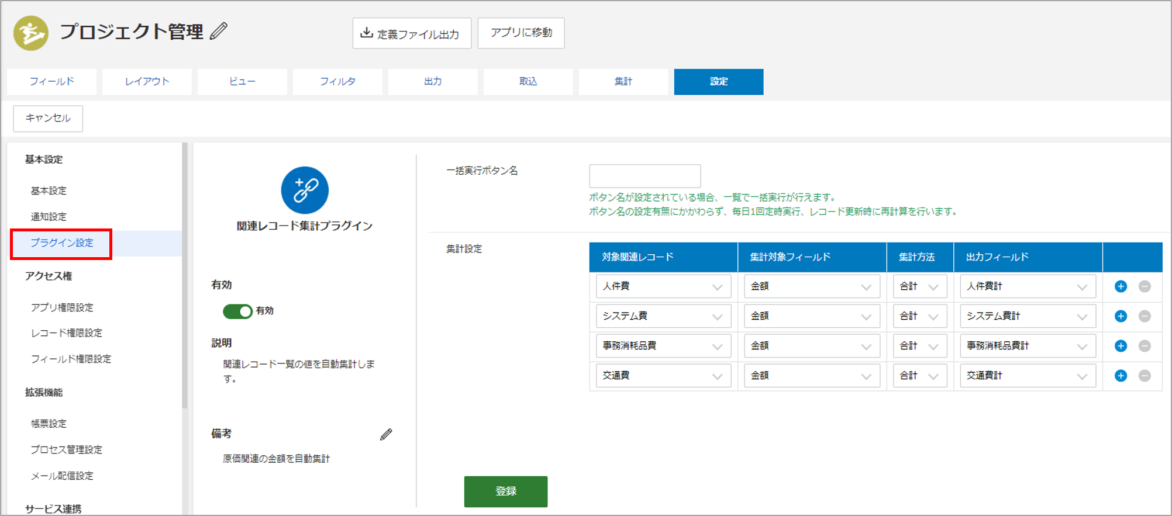This screenshot has width=1172, height=516.
Task: Click the green 登録 button
Action: 506,491
